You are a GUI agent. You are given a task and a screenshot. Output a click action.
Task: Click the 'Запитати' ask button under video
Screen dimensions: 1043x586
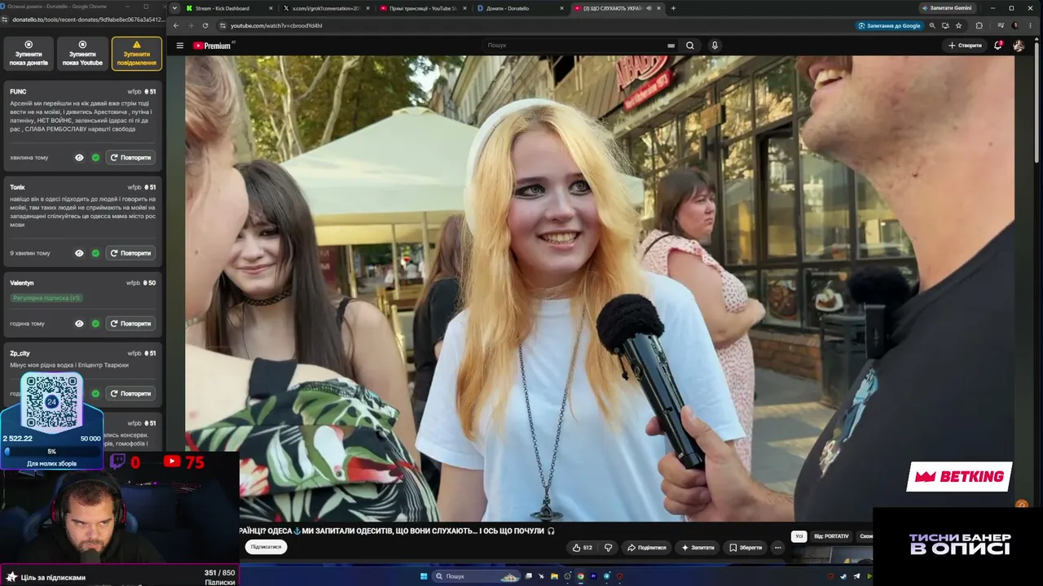(x=698, y=548)
